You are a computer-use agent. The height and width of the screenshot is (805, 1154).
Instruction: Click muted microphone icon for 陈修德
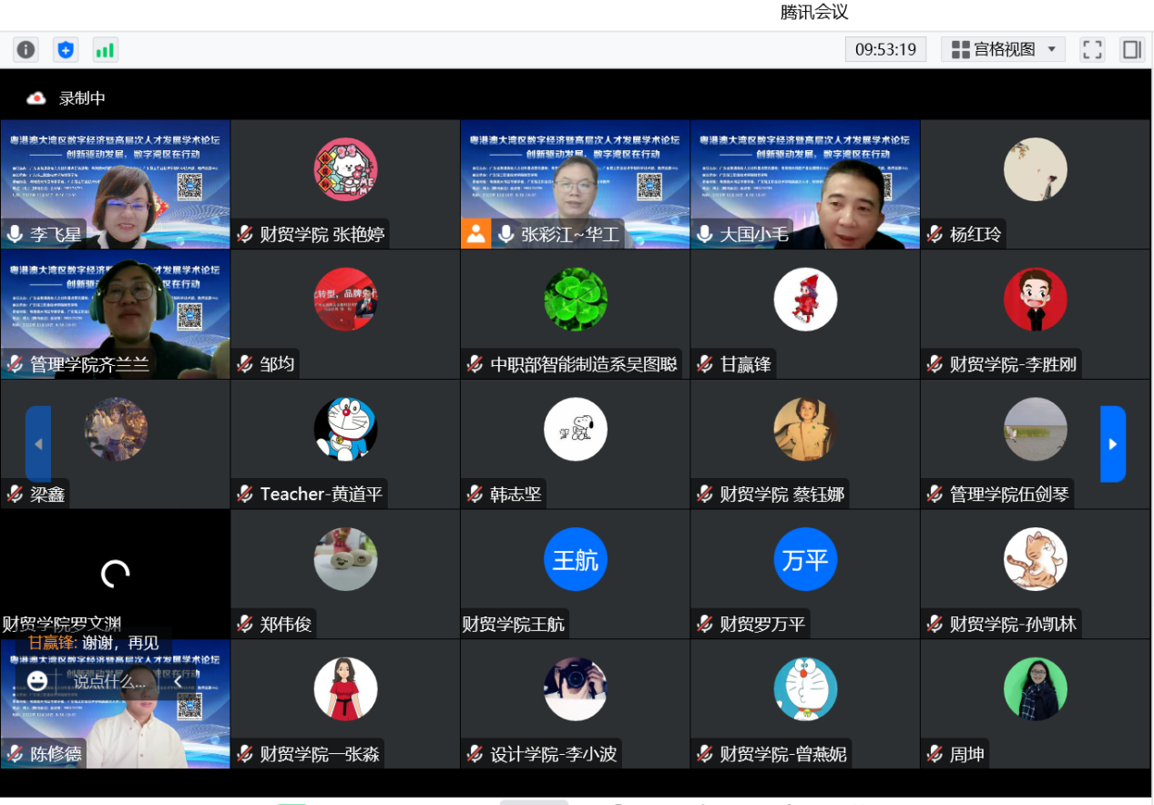click(15, 754)
